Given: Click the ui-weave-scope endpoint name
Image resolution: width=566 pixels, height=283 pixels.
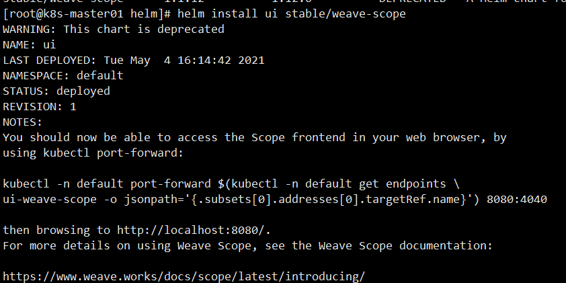Looking at the screenshot, I should [50, 200].
